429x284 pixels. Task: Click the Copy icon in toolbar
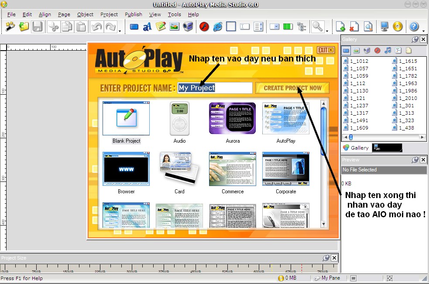pos(67,27)
